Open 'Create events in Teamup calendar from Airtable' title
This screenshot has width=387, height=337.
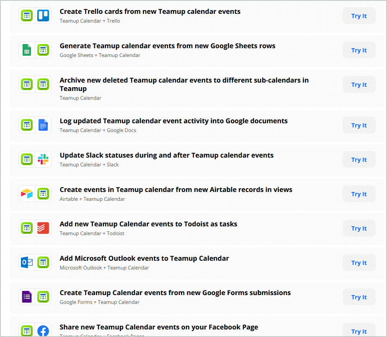tap(176, 190)
